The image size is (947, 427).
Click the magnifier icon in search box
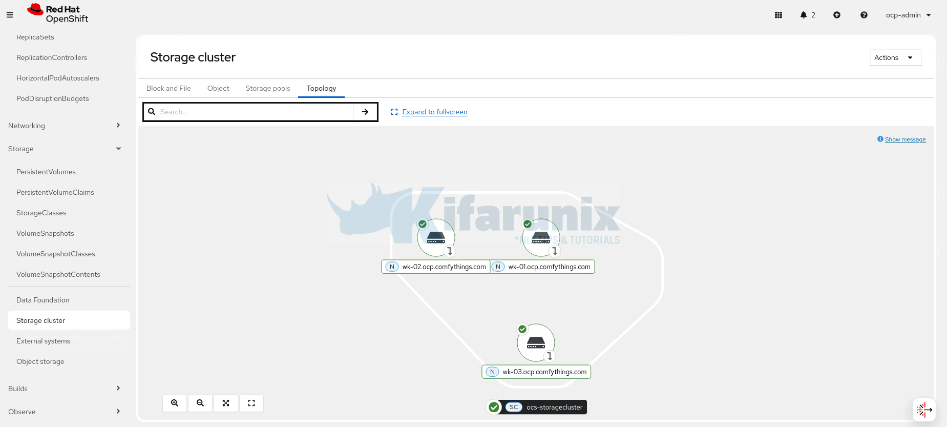(x=152, y=112)
